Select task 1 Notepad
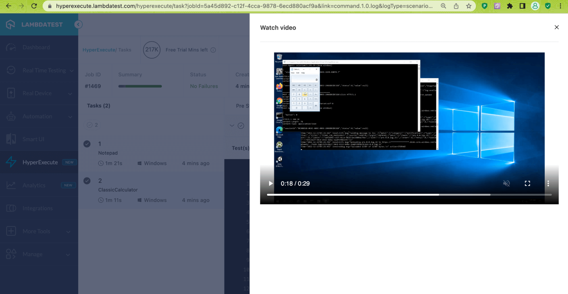This screenshot has width=568, height=294. click(151, 153)
